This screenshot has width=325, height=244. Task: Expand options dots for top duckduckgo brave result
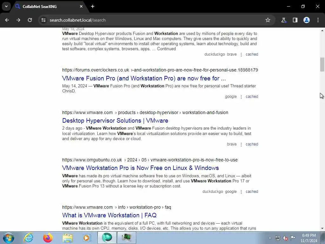click(x=241, y=54)
